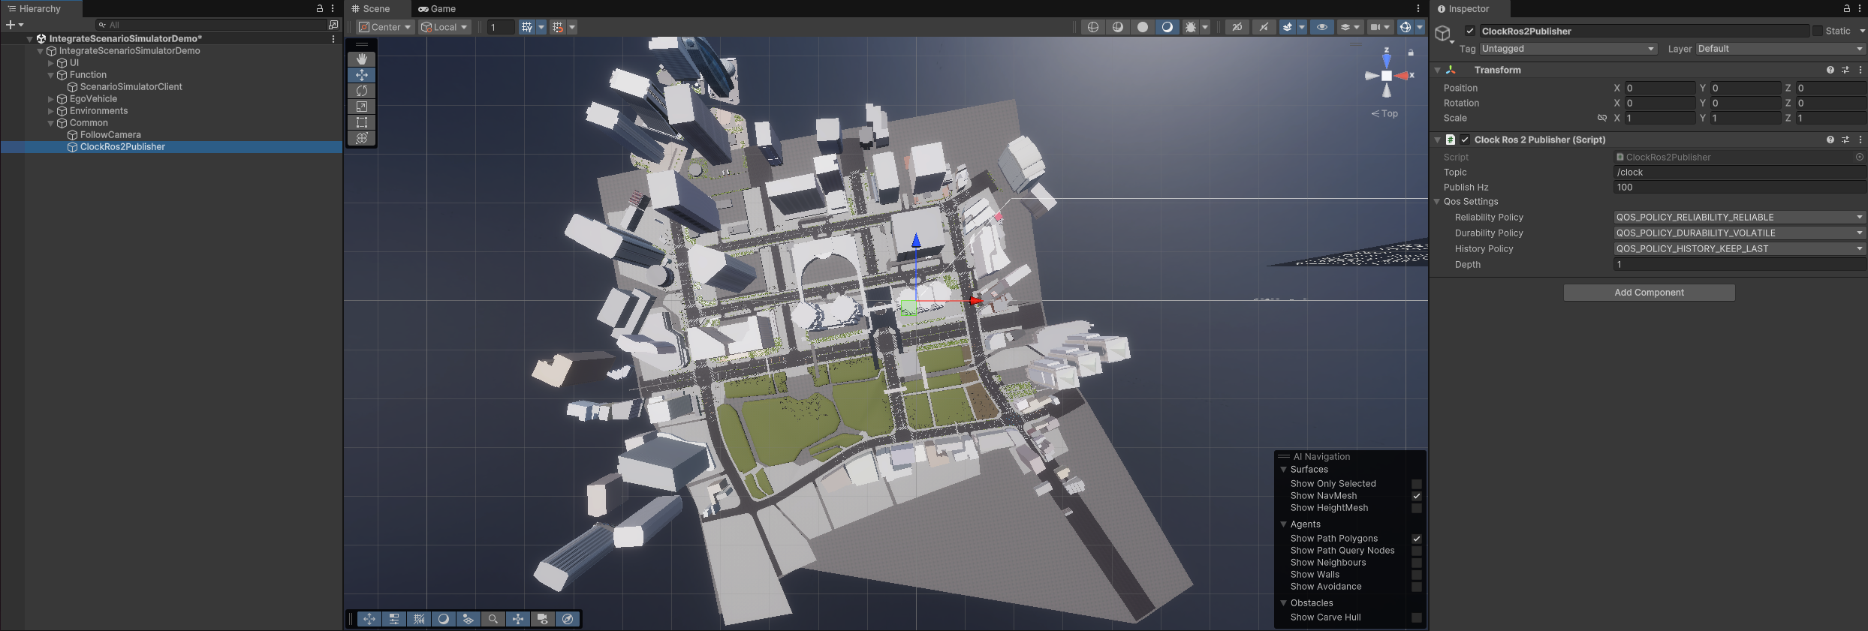The image size is (1868, 631).
Task: Toggle the Static checkbox
Action: [x=1817, y=31]
